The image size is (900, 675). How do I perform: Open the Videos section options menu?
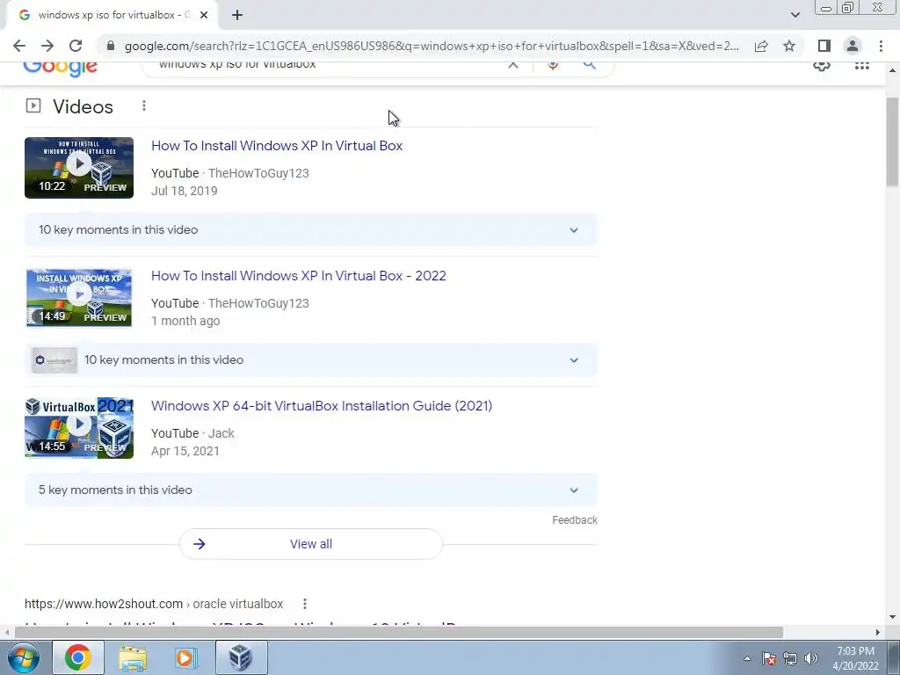click(x=144, y=105)
